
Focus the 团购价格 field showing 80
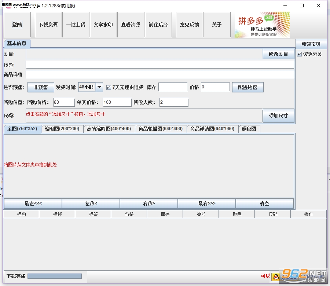click(64, 102)
